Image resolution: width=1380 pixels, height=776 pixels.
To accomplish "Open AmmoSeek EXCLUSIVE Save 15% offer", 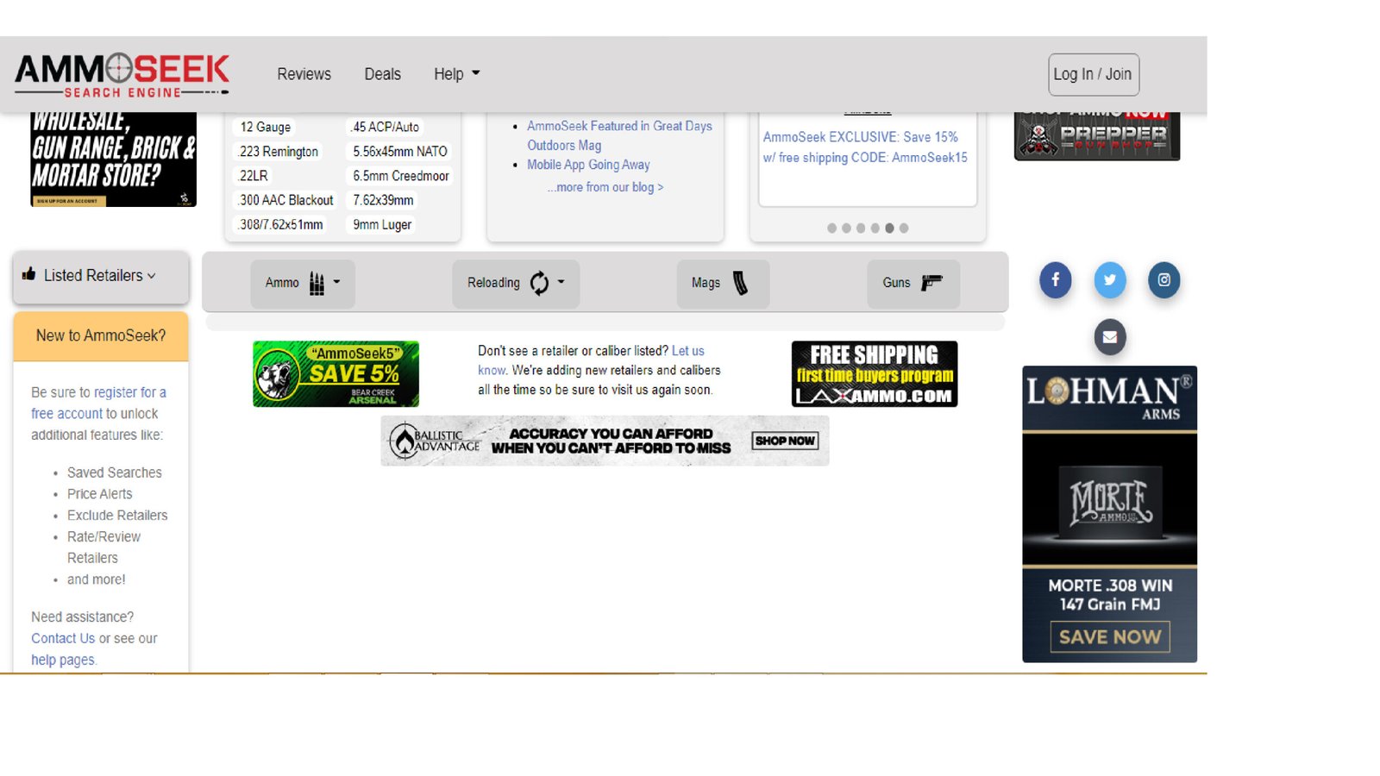I will pyautogui.click(x=865, y=147).
